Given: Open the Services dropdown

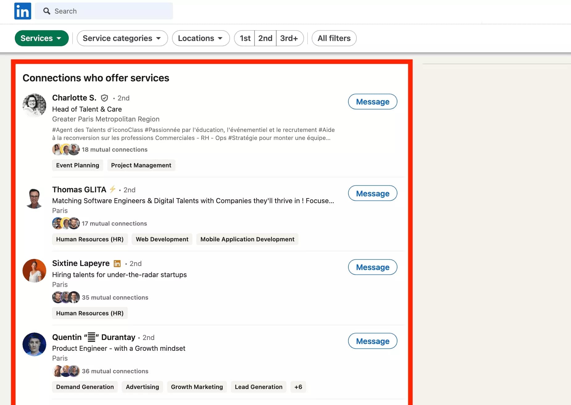Looking at the screenshot, I should click(x=41, y=38).
